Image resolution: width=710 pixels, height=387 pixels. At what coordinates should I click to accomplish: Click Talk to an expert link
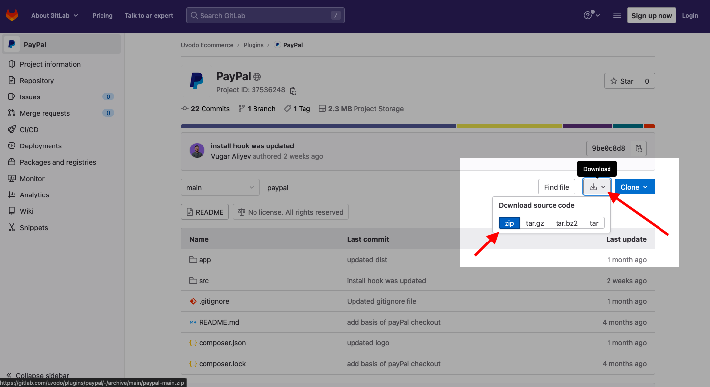tap(149, 16)
